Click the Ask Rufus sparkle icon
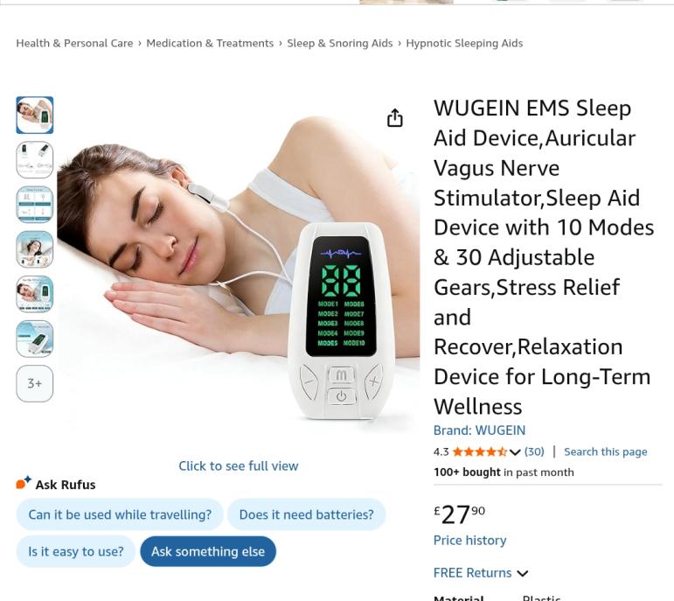674x601 pixels. point(24,483)
